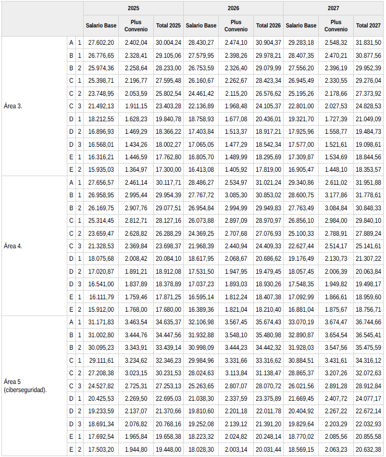Click the cell containing 30.004,24
Screen dimensions: 386x457
(x=168, y=43)
